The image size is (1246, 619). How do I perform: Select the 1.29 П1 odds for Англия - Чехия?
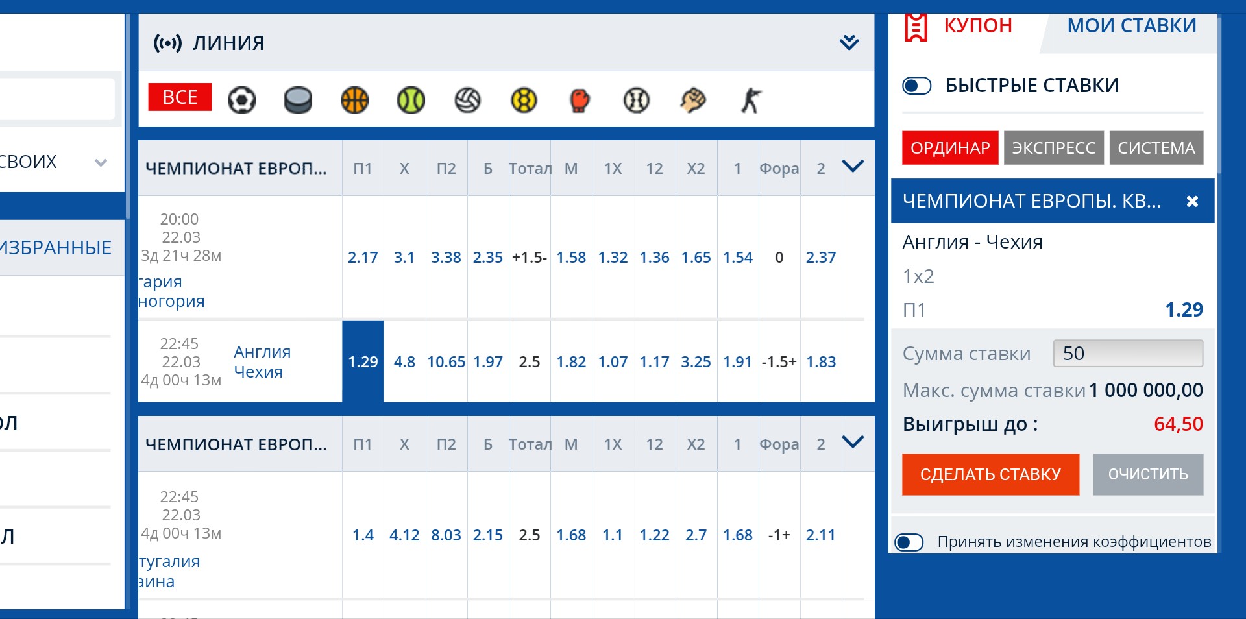[363, 361]
